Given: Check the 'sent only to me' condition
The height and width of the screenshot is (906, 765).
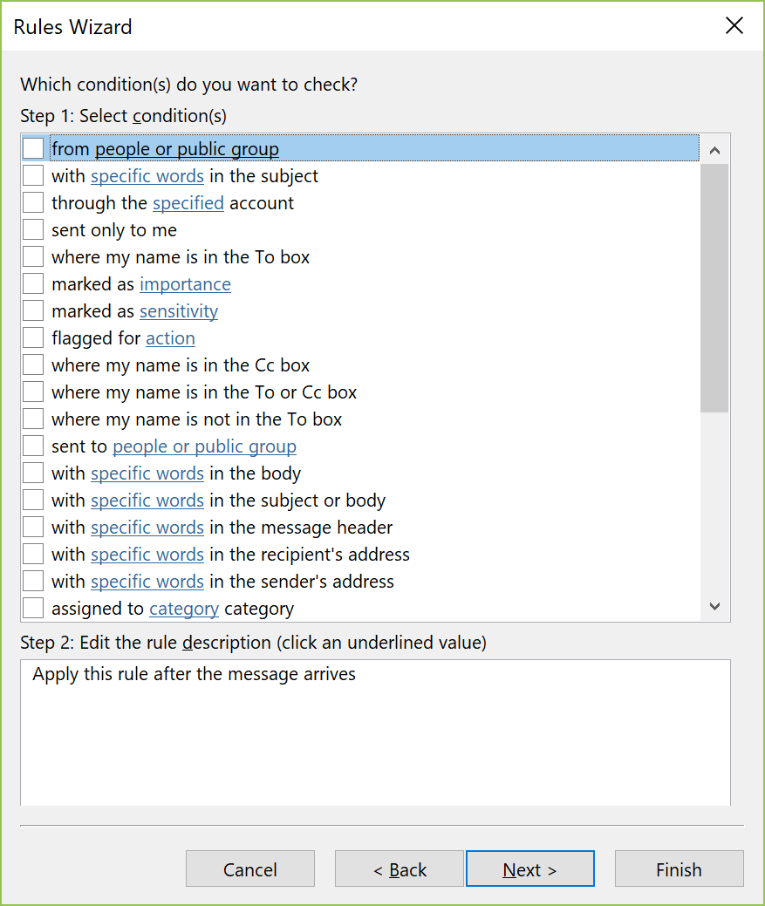Looking at the screenshot, I should click(33, 230).
